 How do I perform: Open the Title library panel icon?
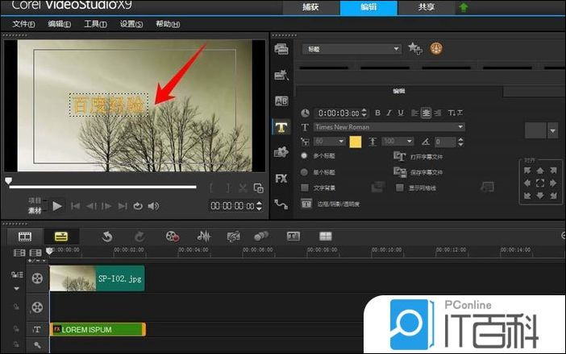(x=281, y=126)
